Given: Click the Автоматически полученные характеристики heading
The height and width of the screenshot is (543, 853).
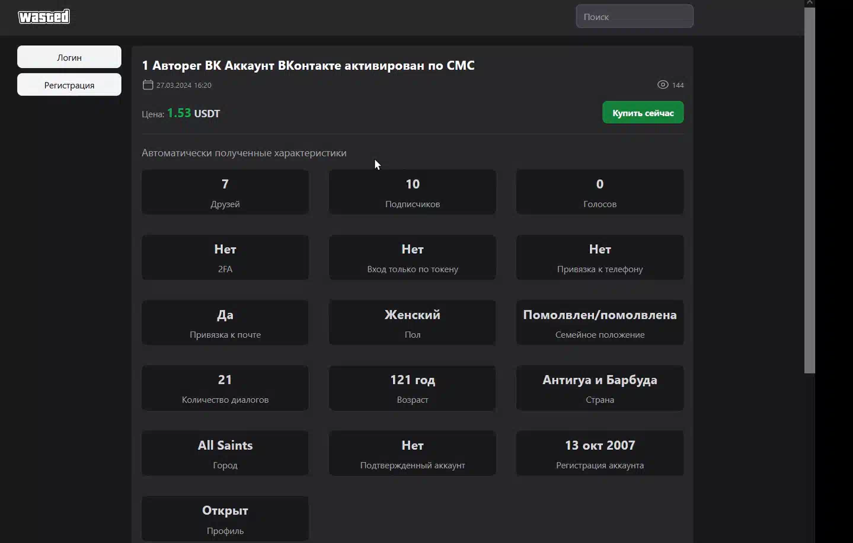Looking at the screenshot, I should [x=244, y=153].
